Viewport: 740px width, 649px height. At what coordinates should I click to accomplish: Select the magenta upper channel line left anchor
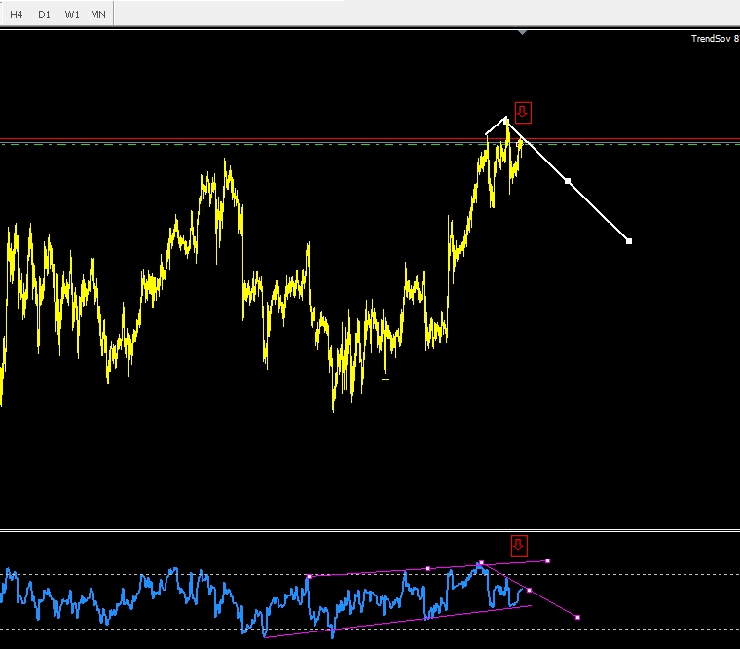point(309,576)
